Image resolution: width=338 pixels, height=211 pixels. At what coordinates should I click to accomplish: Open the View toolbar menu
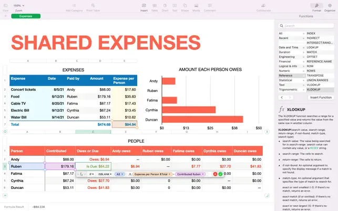(6, 7)
